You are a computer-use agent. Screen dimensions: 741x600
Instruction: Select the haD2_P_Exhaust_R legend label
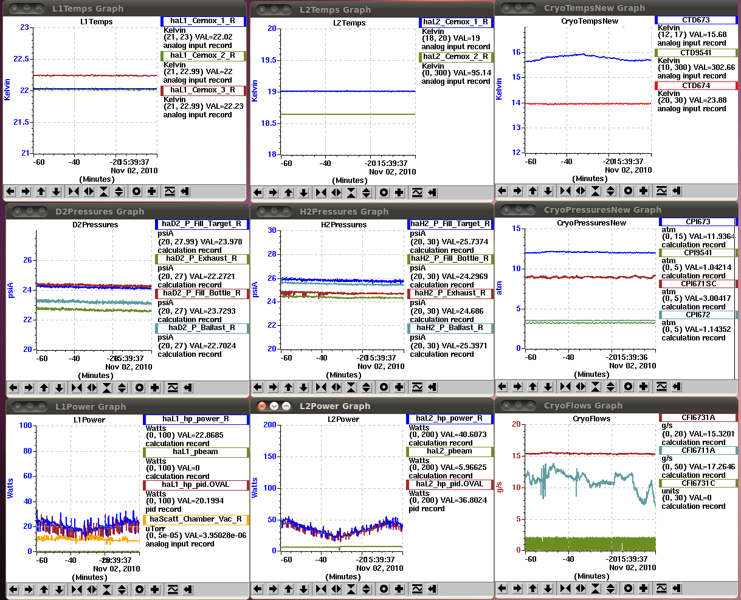(202, 258)
